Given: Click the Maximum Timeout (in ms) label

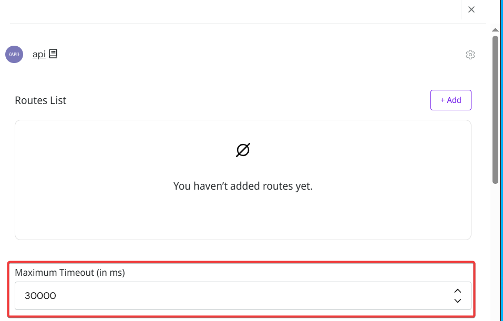Looking at the screenshot, I should (69, 273).
